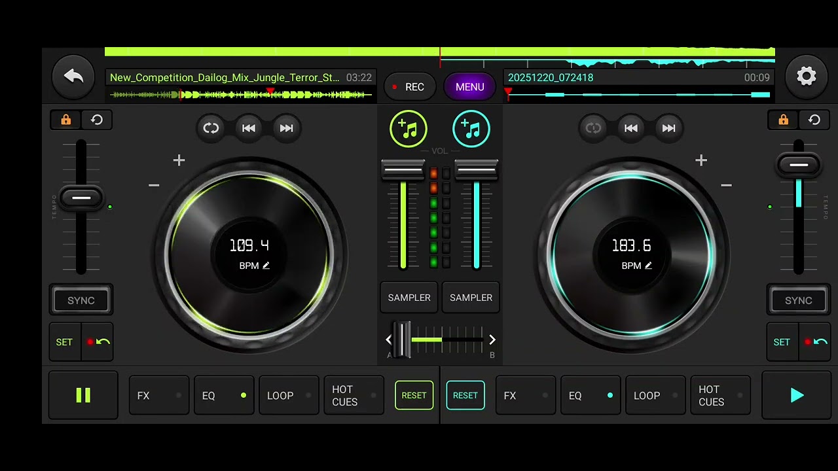Click left volume fader knob
Screen dimensions: 838x471
click(403, 170)
